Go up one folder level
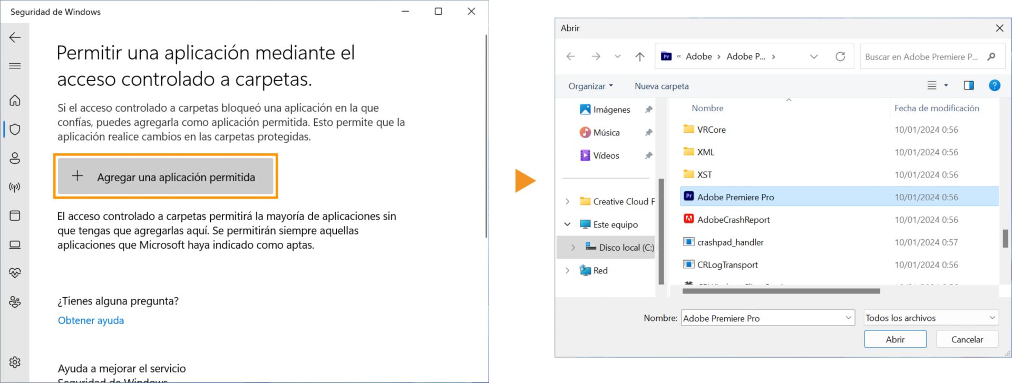This screenshot has height=383, width=1012. tap(640, 56)
